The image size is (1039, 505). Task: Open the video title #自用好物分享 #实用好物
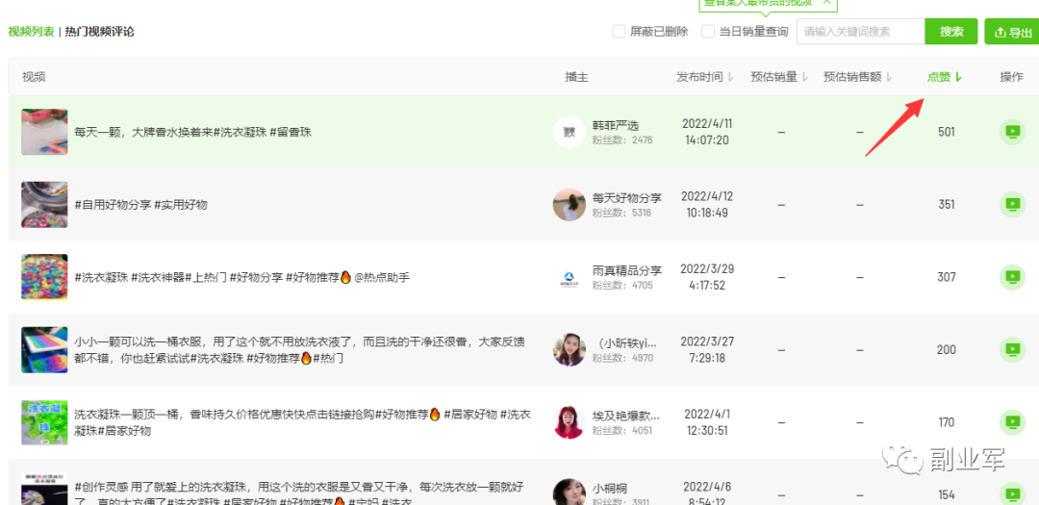point(141,205)
